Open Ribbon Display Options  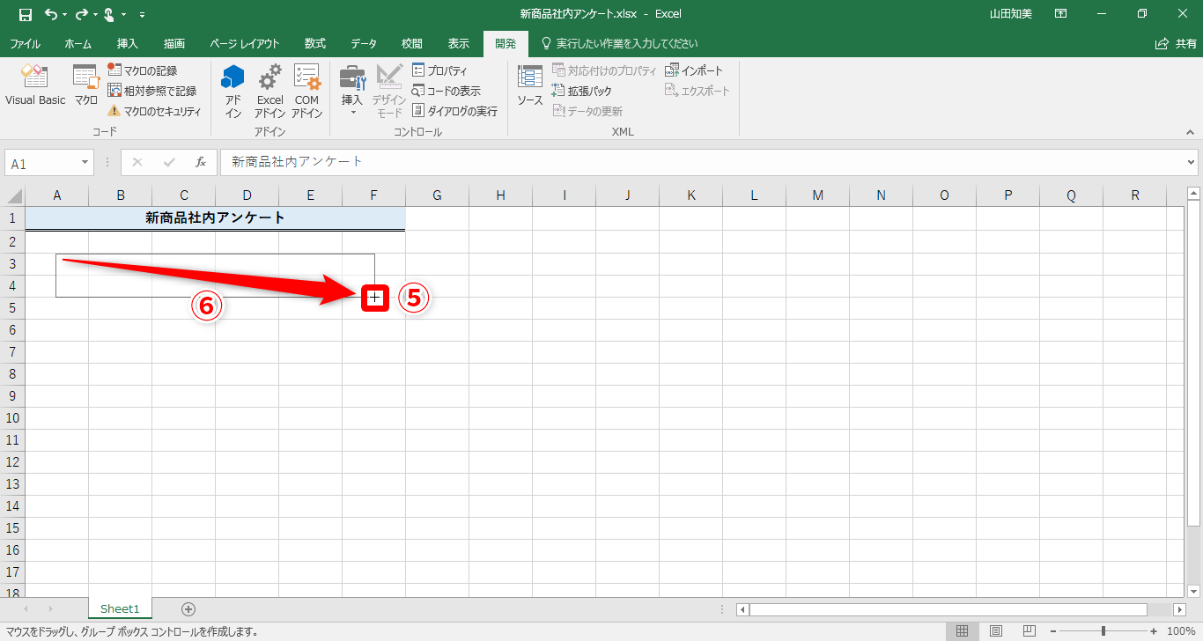(1061, 14)
